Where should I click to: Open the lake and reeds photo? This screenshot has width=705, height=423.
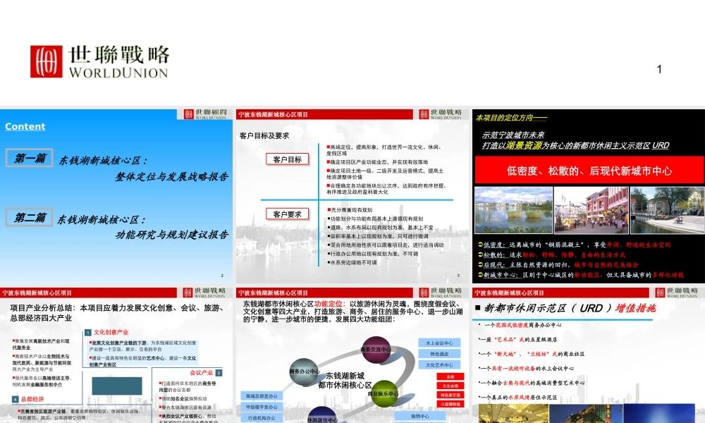[513, 210]
